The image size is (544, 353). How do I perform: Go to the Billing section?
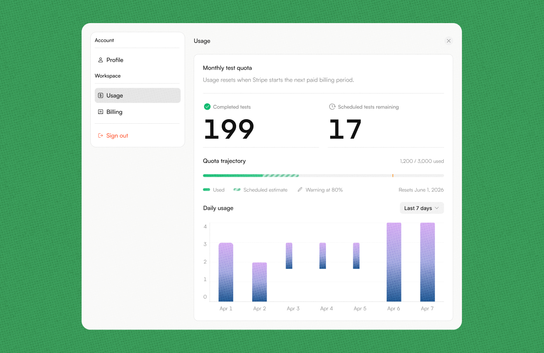(x=138, y=112)
